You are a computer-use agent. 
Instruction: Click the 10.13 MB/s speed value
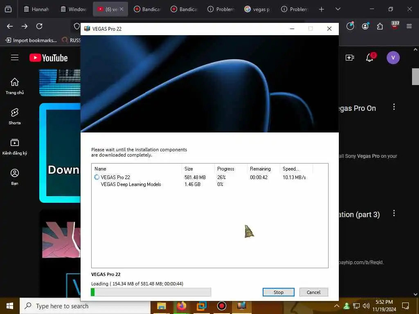click(294, 177)
